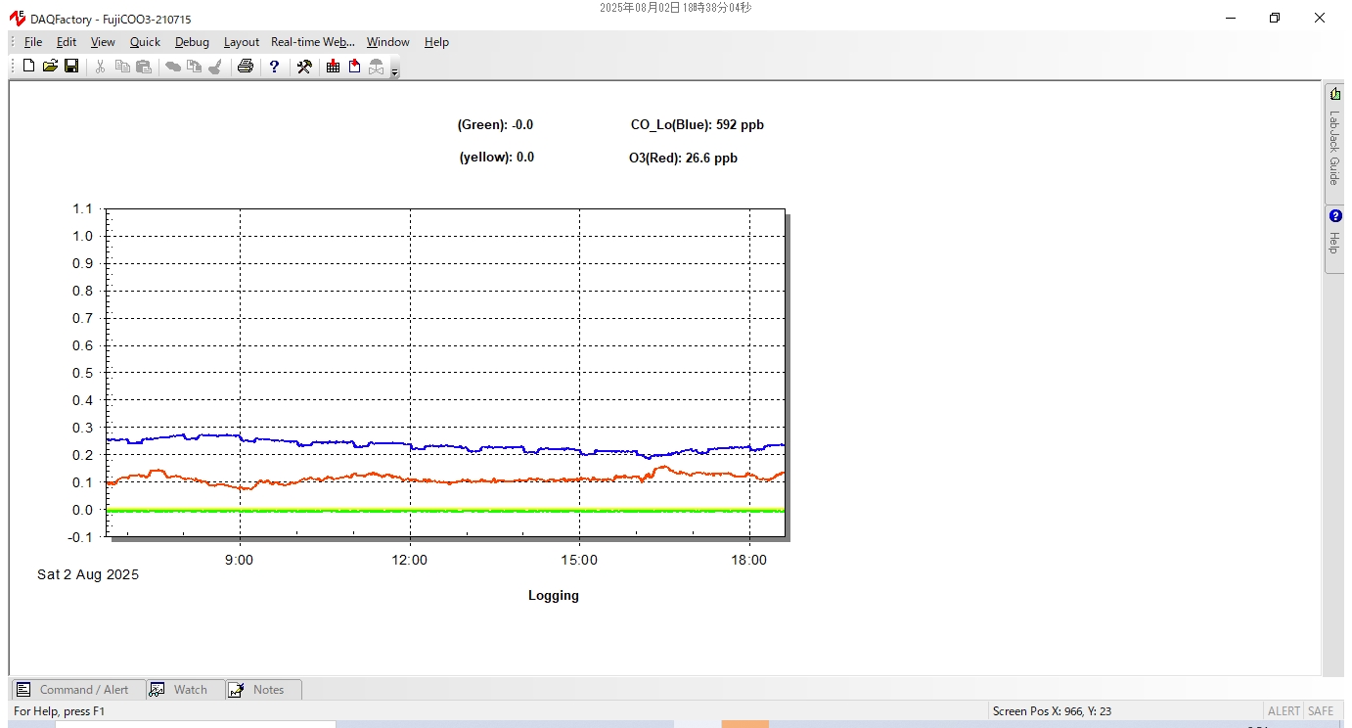
Task: Open the Quick menu
Action: 145,42
